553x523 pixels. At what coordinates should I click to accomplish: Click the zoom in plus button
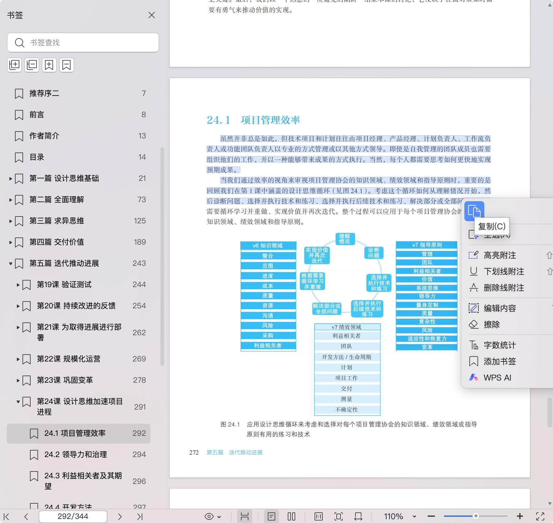tap(520, 517)
